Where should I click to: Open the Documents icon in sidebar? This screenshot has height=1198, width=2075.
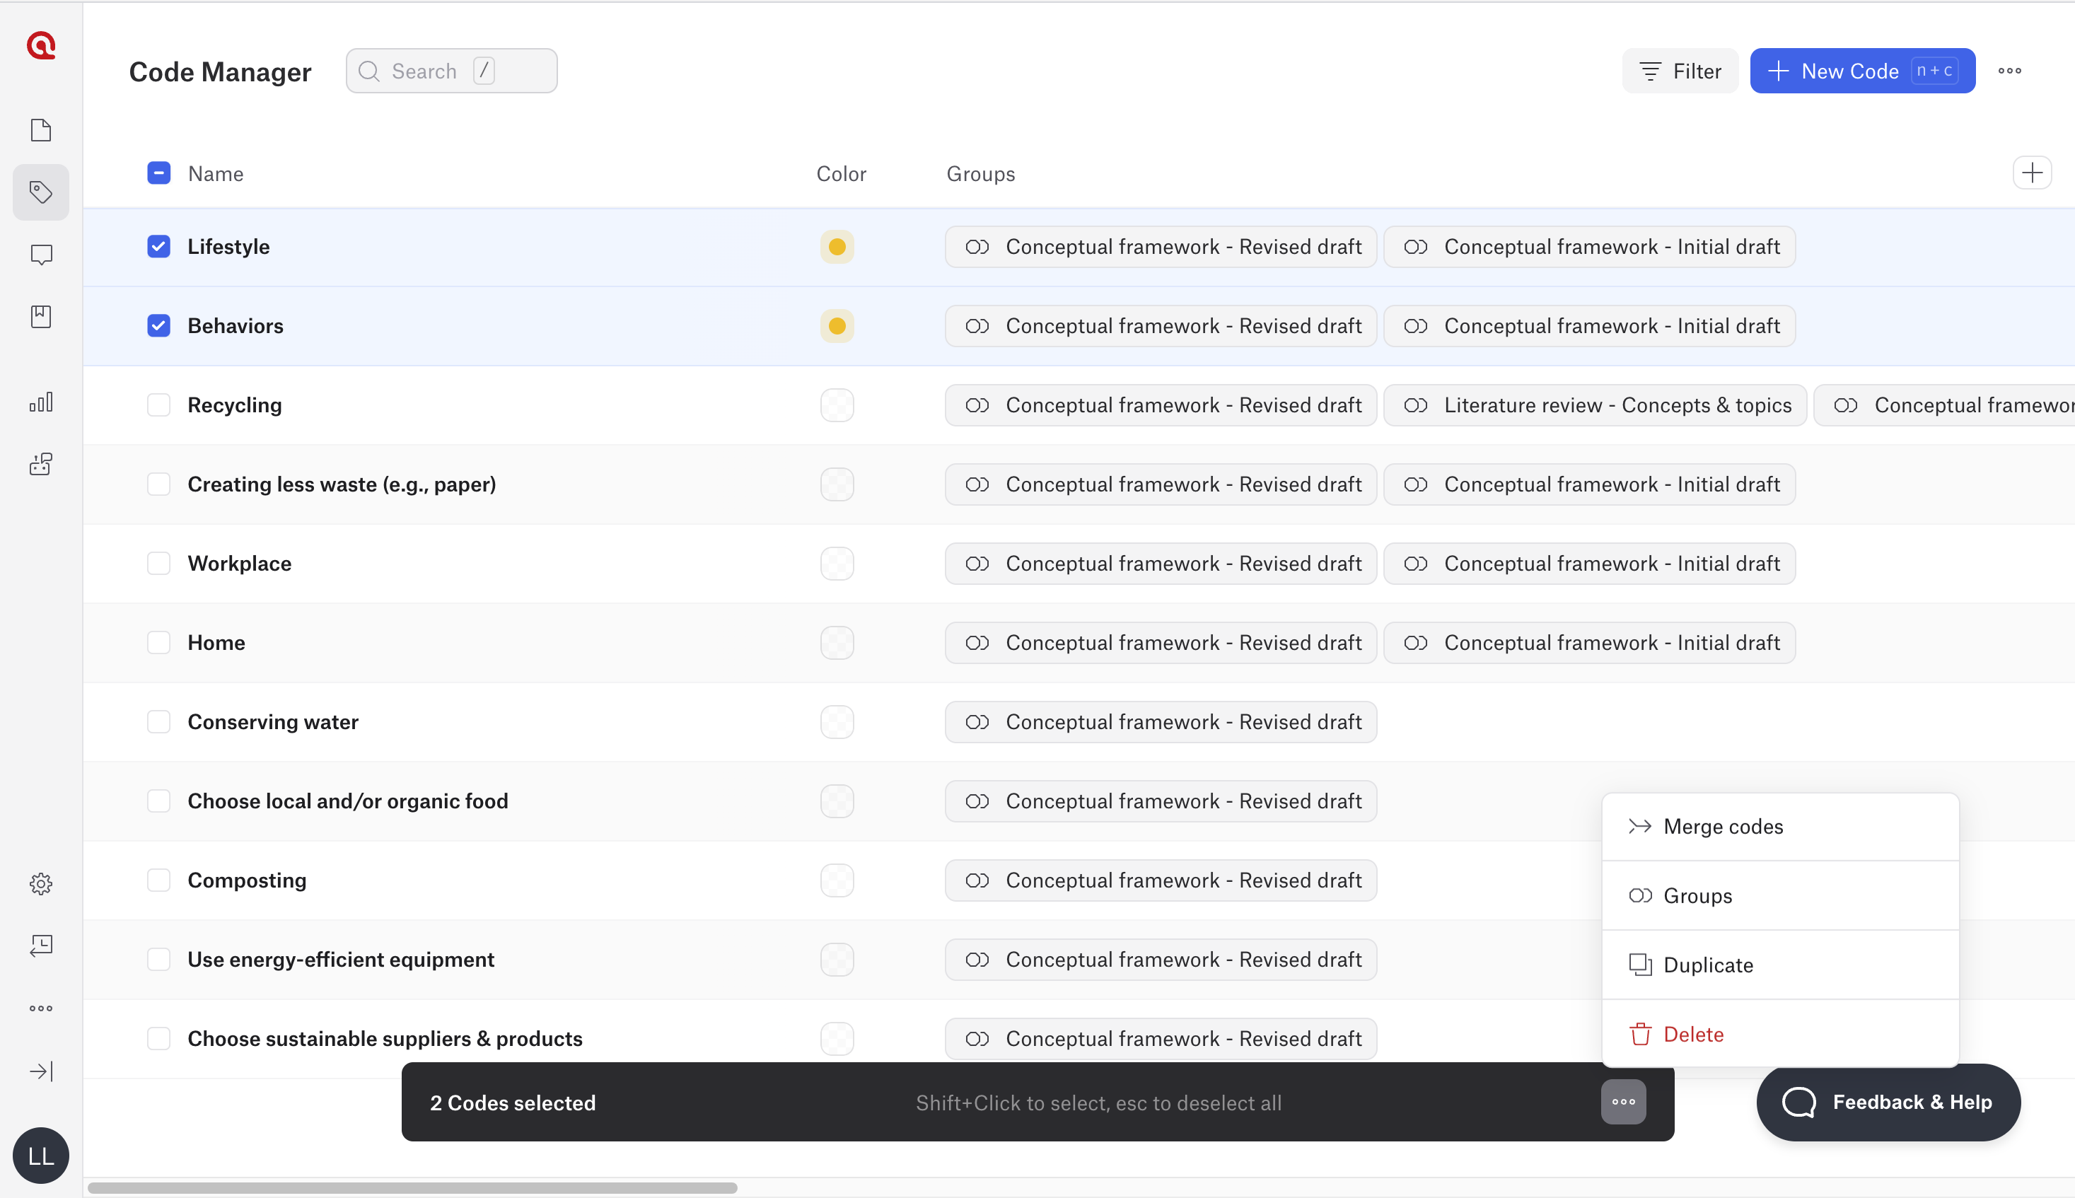point(40,130)
